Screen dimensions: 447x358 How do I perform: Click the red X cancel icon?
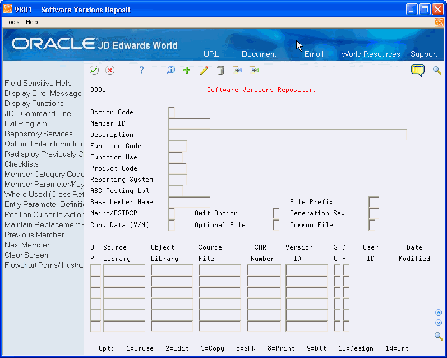tap(110, 70)
